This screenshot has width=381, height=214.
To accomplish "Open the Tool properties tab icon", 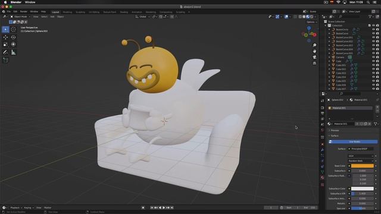I will click(x=323, y=100).
